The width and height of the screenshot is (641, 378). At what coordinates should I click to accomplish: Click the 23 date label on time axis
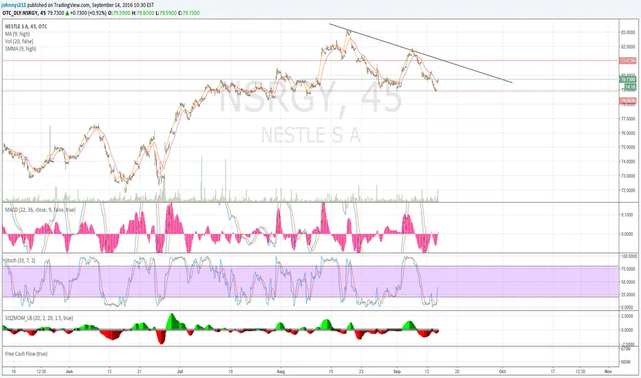click(361, 371)
